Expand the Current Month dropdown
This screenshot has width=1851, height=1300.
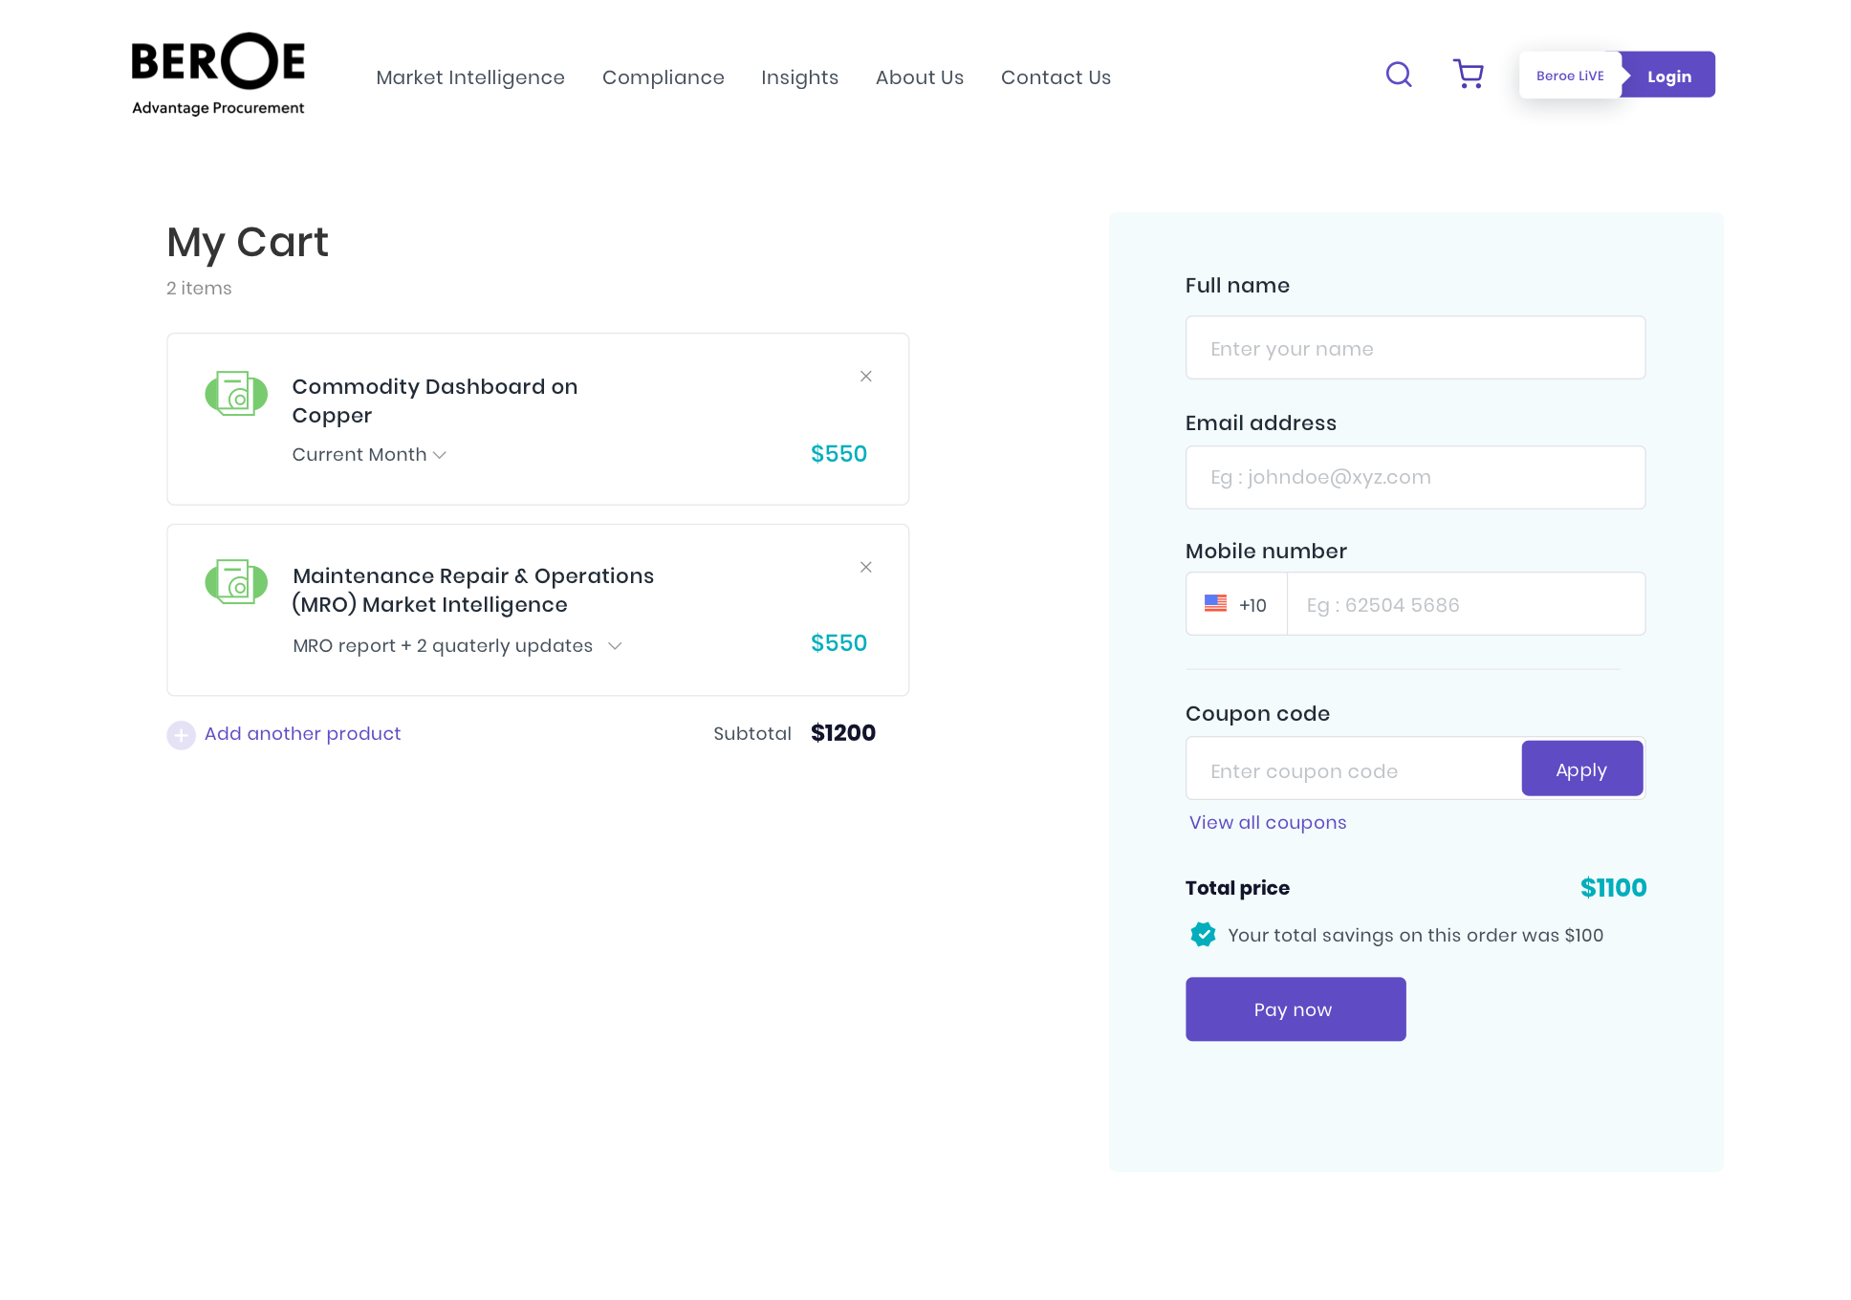[369, 455]
